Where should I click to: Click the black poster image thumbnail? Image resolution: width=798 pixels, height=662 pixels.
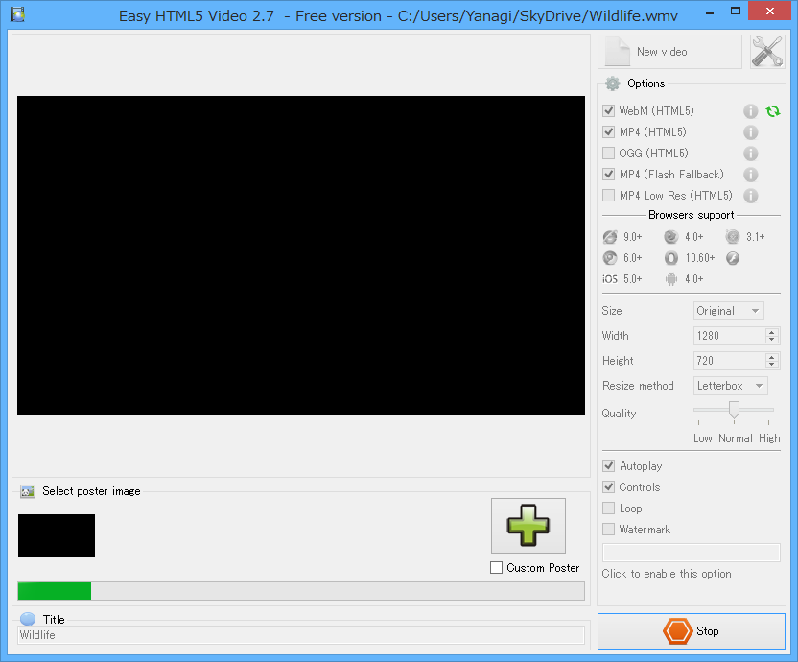pyautogui.click(x=57, y=535)
